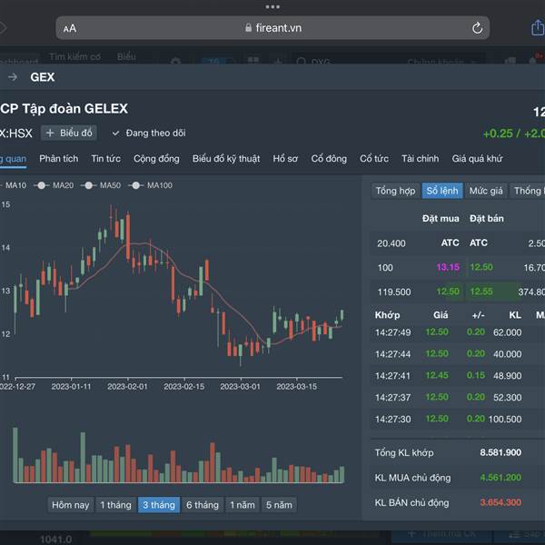Image resolution: width=545 pixels, height=545 pixels.
Task: Click the GEX ticker title
Action: click(x=43, y=77)
